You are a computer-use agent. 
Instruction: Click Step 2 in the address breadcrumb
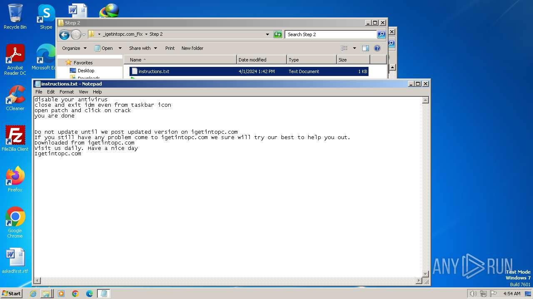point(156,34)
